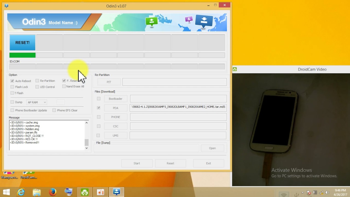Screen dimensions: 350x197
Task: Click the Odin3 title bar app icon
Action: (x=7, y=6)
